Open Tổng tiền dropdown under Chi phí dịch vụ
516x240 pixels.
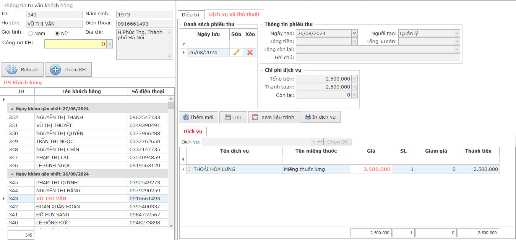click(x=354, y=79)
